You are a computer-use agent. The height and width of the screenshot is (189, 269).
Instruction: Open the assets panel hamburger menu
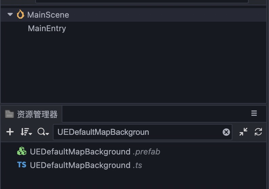coord(254,113)
